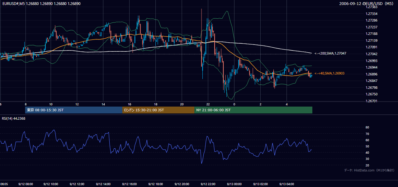Click the 9/12 18:00 time axis label
398x187 pixels.
[x=156, y=184]
